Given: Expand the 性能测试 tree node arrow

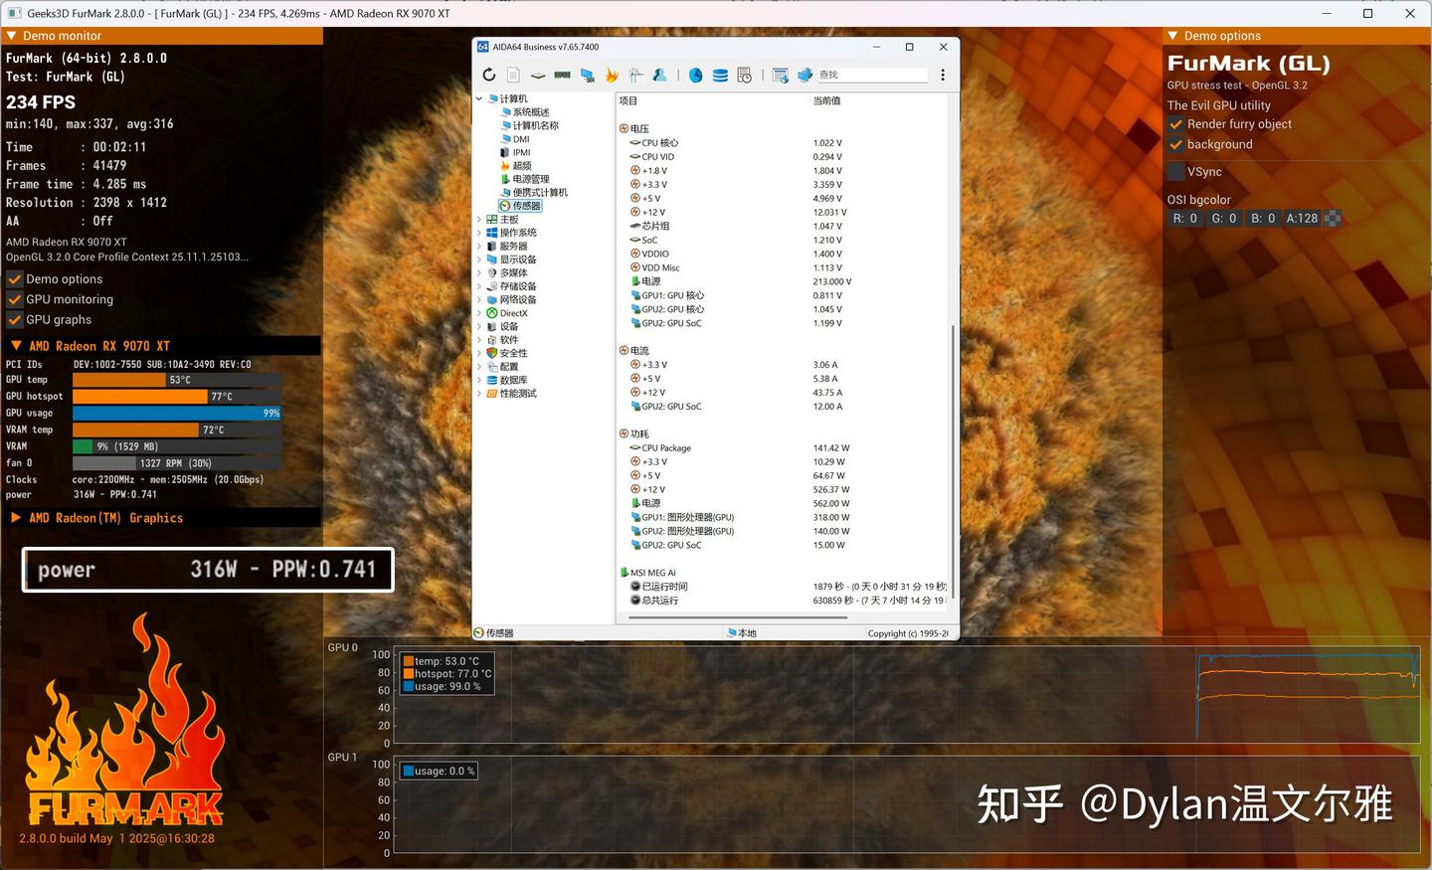Looking at the screenshot, I should click(x=479, y=394).
